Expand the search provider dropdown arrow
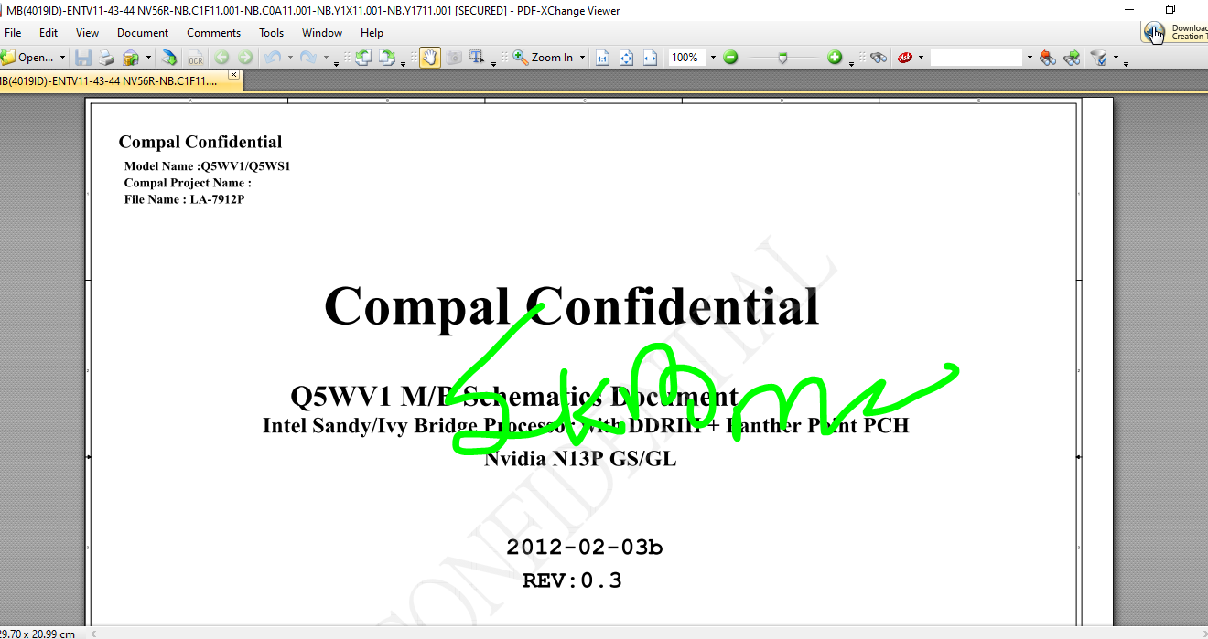The height and width of the screenshot is (639, 1208). coord(921,58)
